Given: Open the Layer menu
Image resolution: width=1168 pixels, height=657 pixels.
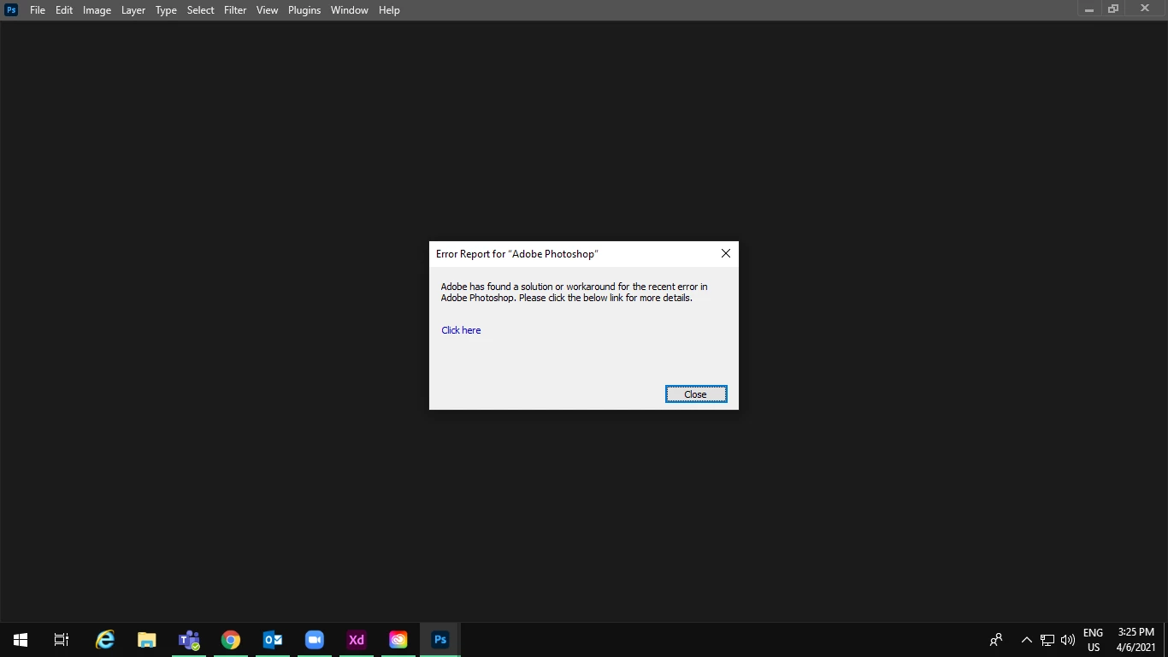Looking at the screenshot, I should 133,10.
